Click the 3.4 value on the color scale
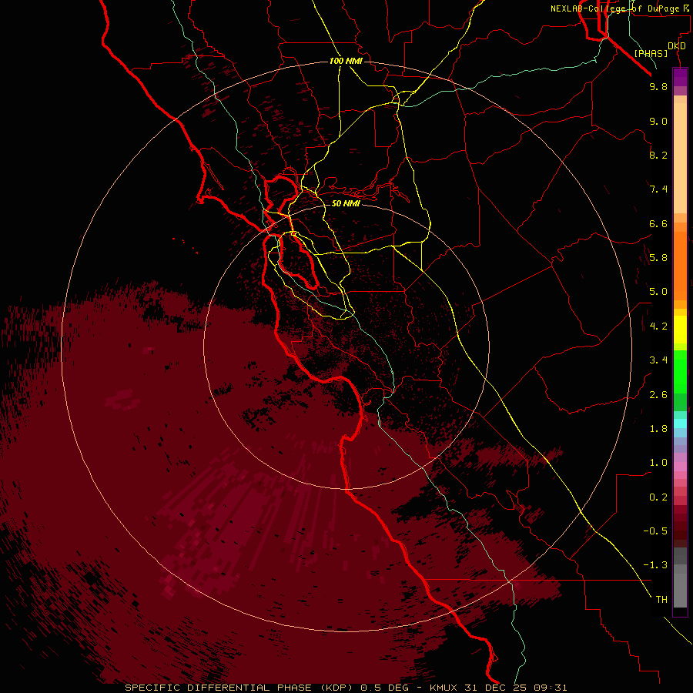Screen dimensions: 693x693 click(x=658, y=360)
